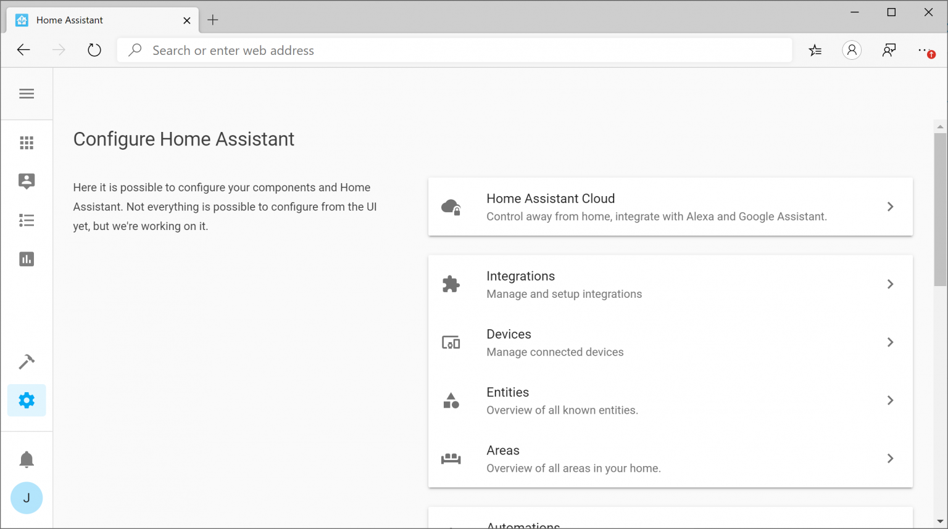Expand the Entities row chevron
Image resolution: width=948 pixels, height=529 pixels.
(890, 400)
